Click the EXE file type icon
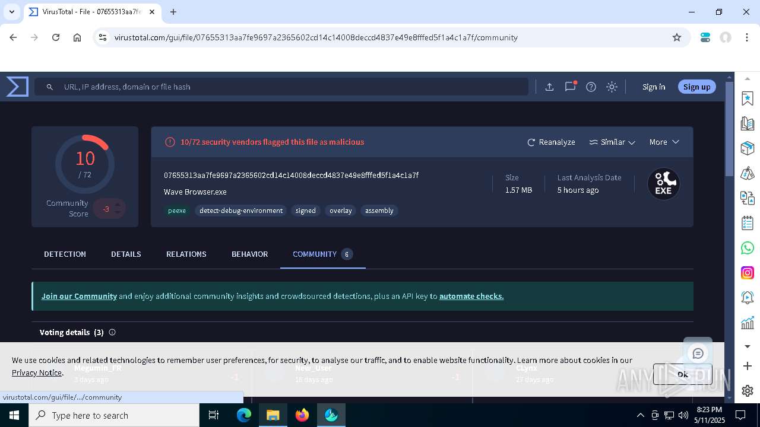 663,184
